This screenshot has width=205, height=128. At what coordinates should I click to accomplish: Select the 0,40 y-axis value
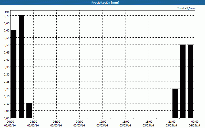tap(7, 60)
